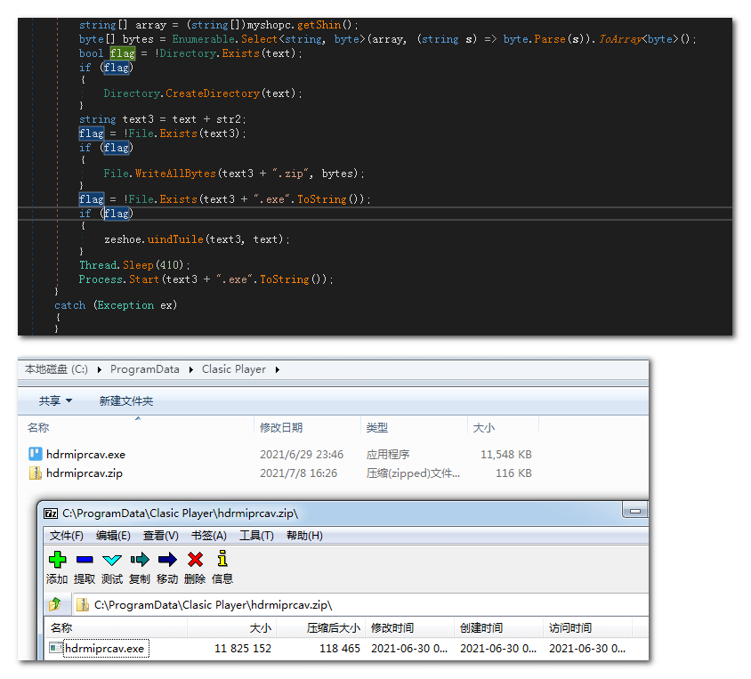The width and height of the screenshot is (751, 679).
Task: Open the 工具(T) menu in 7-Zip
Action: pos(257,536)
